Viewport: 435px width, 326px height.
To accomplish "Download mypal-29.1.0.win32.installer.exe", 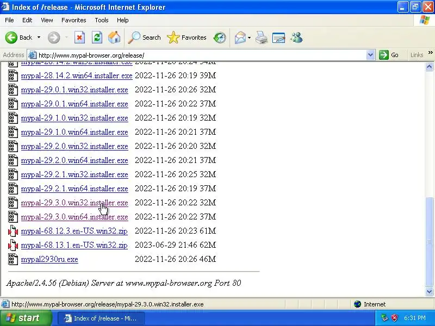I will click(74, 118).
